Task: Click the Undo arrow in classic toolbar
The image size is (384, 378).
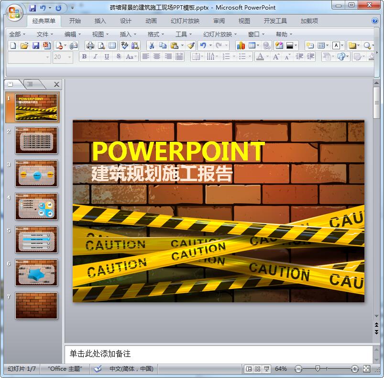Action: coord(203,46)
